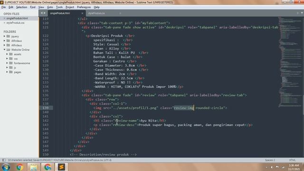Change syntax via HTML status label
The image size is (304, 171).
tap(292, 160)
